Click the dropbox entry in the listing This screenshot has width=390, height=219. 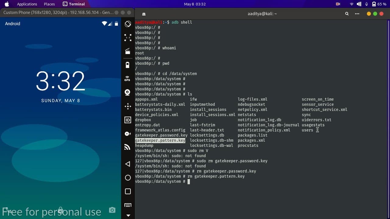143,120
